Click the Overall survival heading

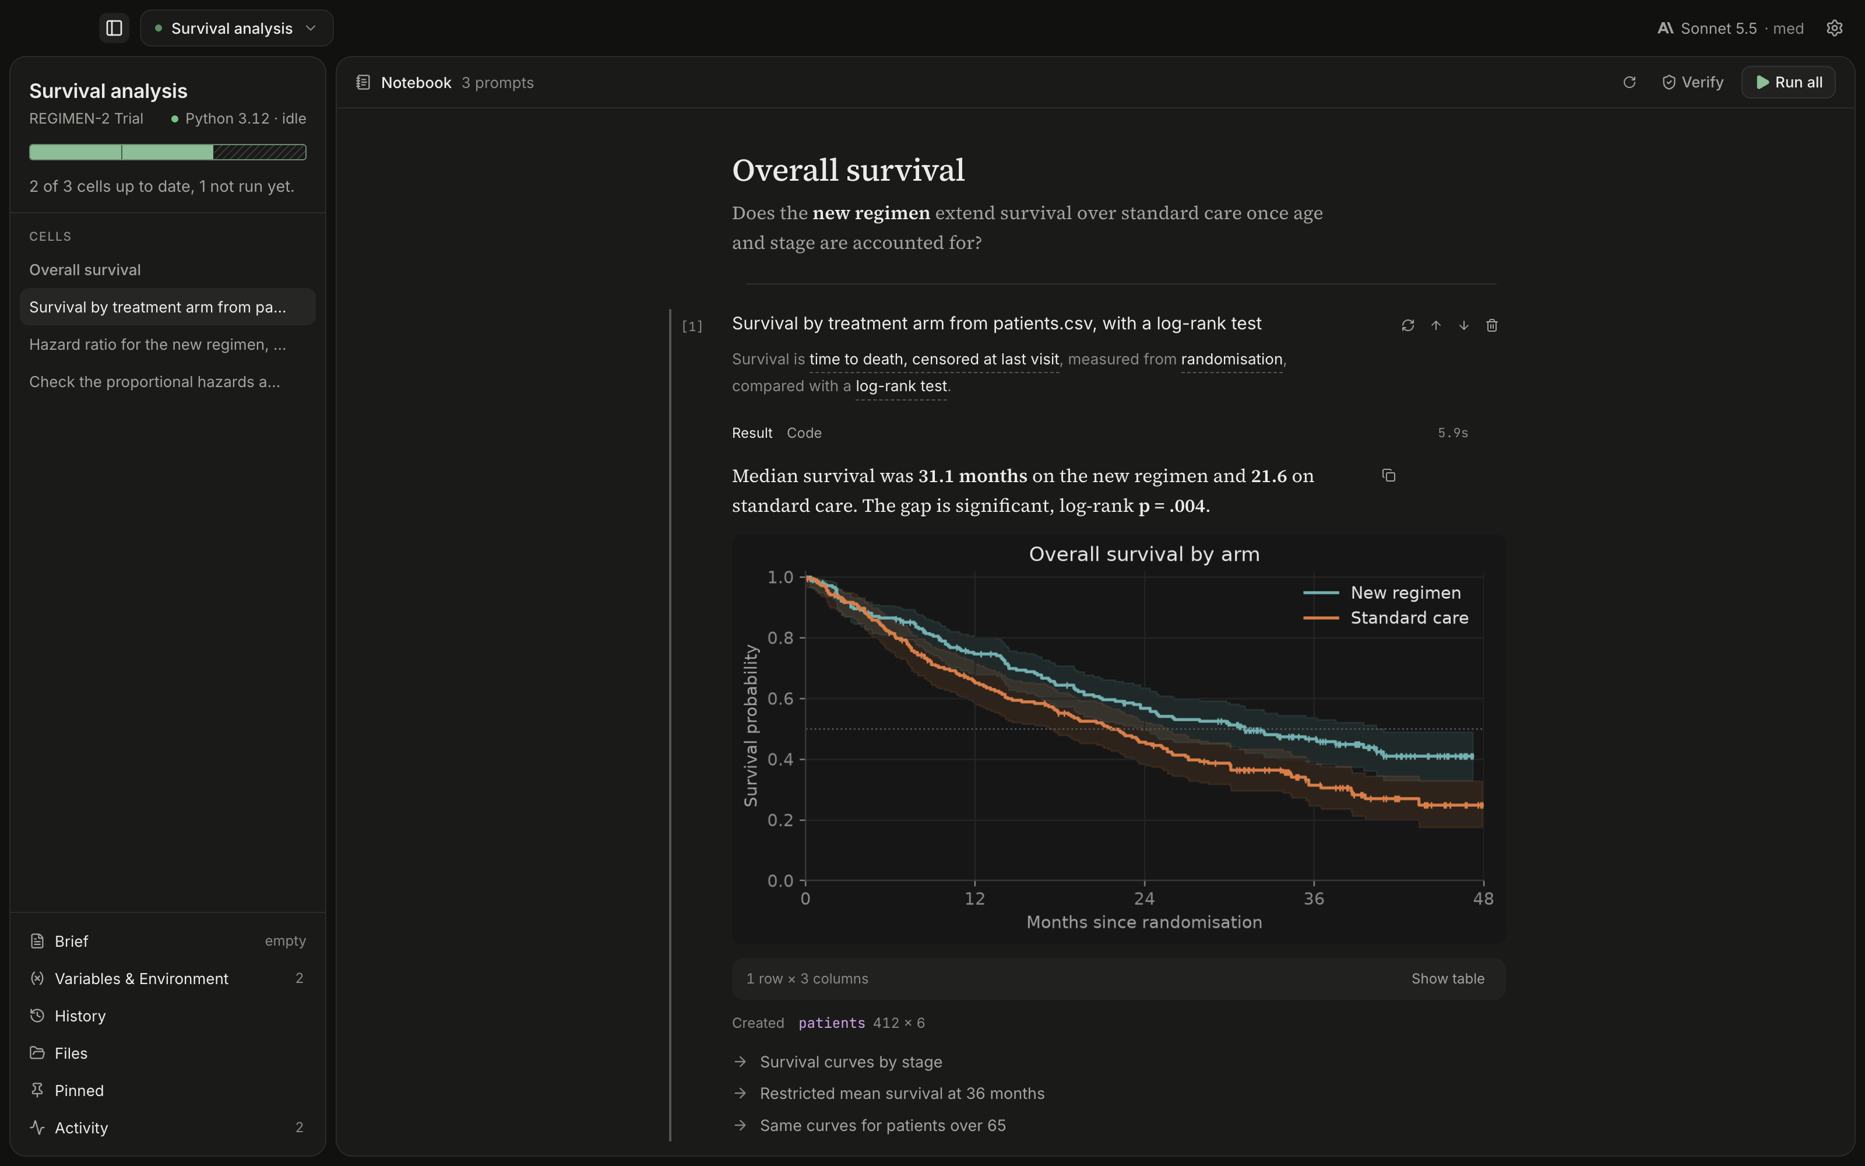848,170
